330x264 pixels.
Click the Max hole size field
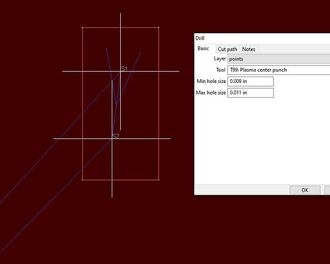pos(250,93)
